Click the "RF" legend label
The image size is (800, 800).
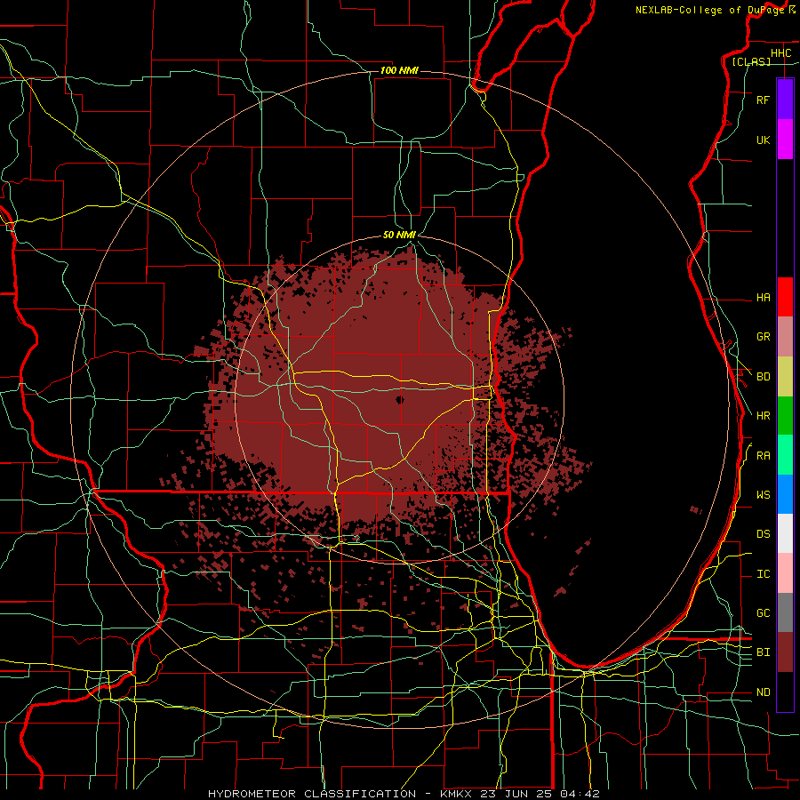click(x=763, y=100)
